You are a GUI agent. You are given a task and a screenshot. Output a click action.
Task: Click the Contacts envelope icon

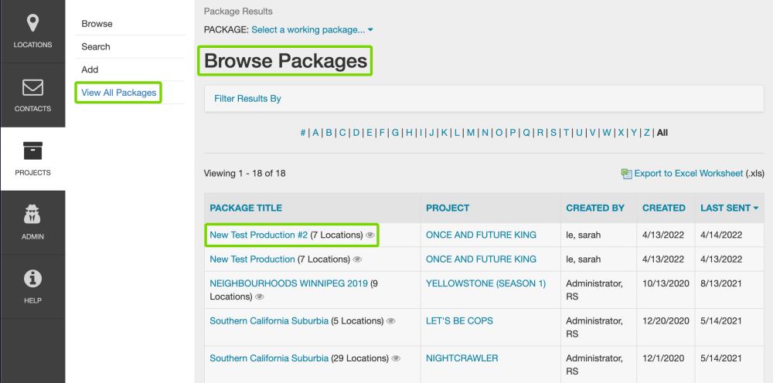coord(32,87)
